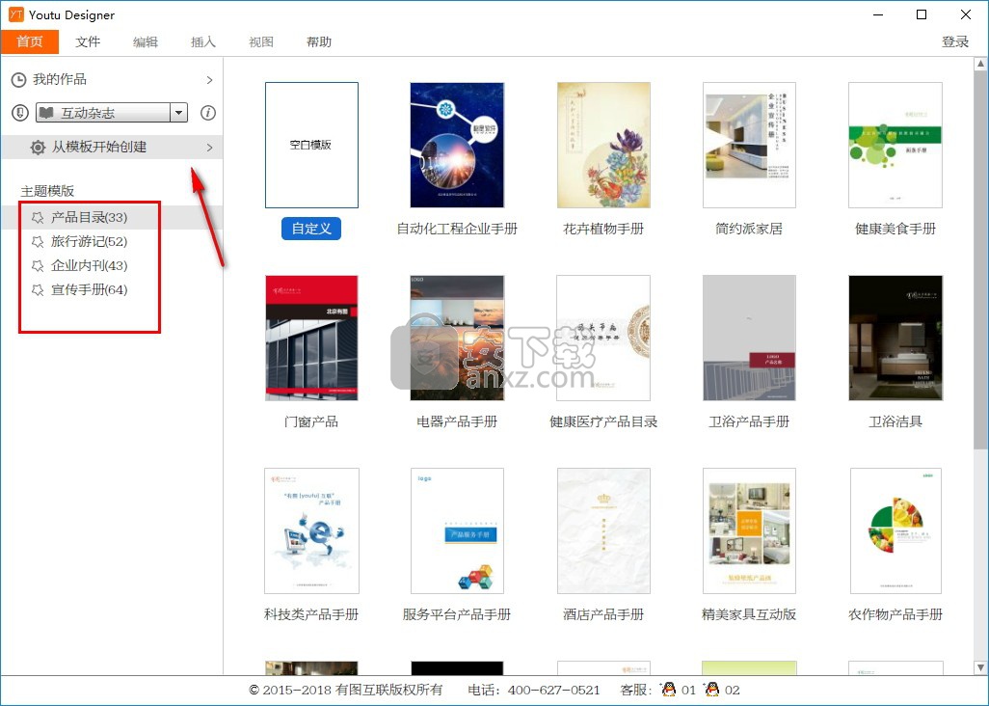The height and width of the screenshot is (706, 989).
Task: Select the 空白模版 blank template thumbnail
Action: 311,145
